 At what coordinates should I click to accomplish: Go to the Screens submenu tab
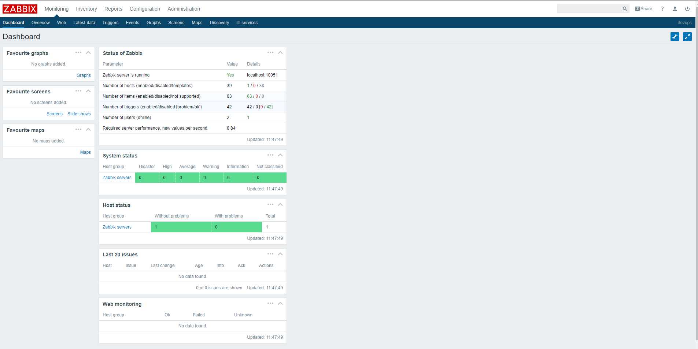click(176, 23)
